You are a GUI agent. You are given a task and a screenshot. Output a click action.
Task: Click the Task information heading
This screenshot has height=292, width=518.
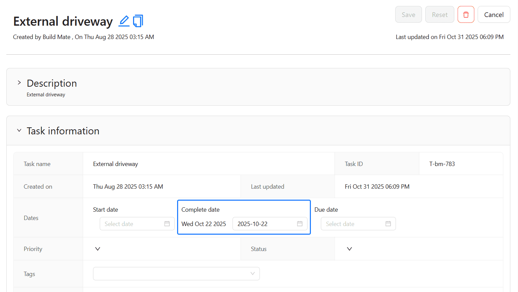[63, 131]
